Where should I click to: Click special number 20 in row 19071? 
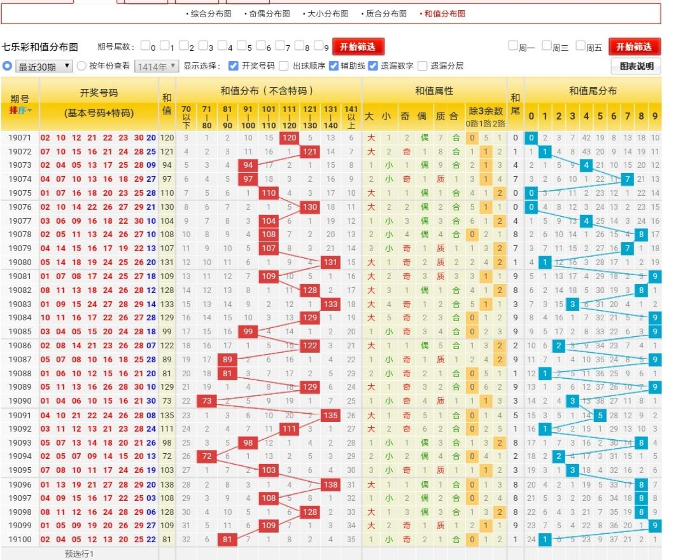click(151, 138)
